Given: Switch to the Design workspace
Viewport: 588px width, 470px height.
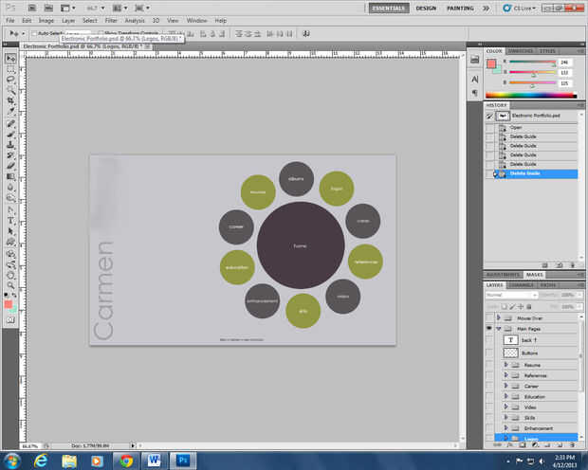Looking at the screenshot, I should 426,8.
